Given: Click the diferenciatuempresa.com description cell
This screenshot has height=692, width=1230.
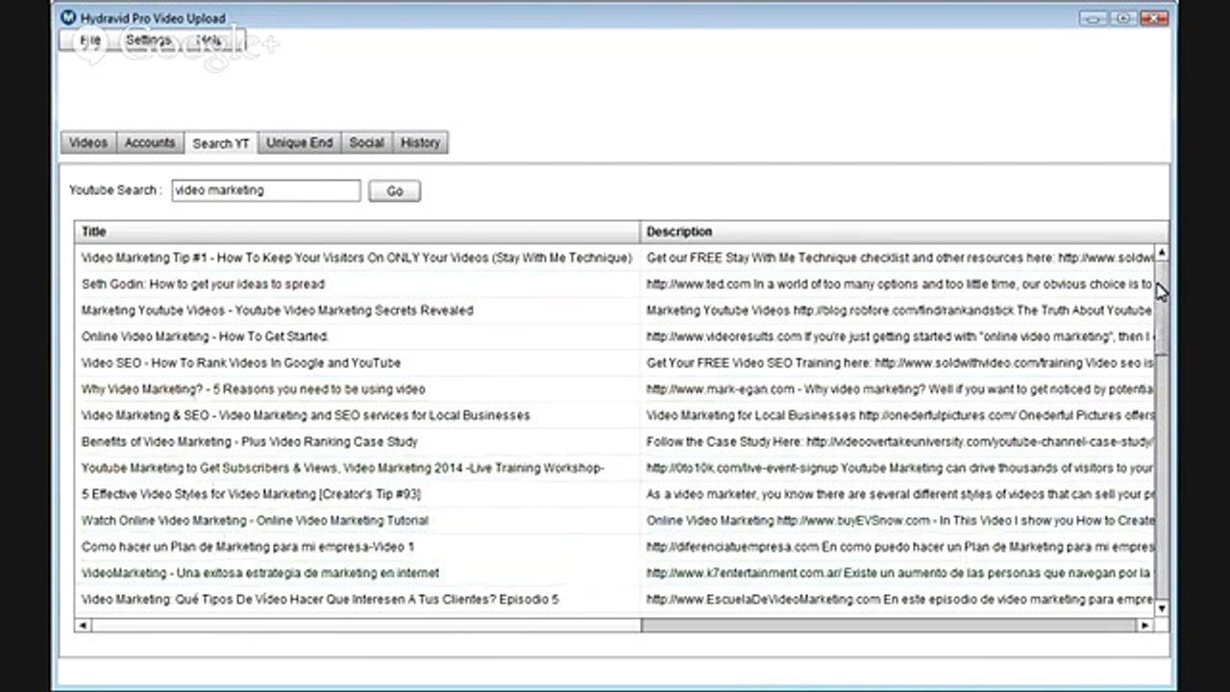Looking at the screenshot, I should [x=898, y=547].
